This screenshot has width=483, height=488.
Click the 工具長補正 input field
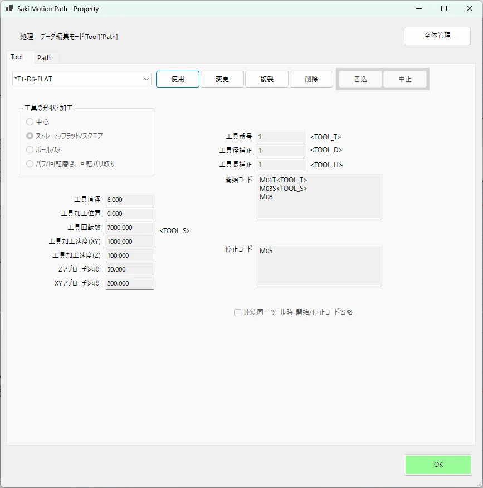click(x=281, y=165)
